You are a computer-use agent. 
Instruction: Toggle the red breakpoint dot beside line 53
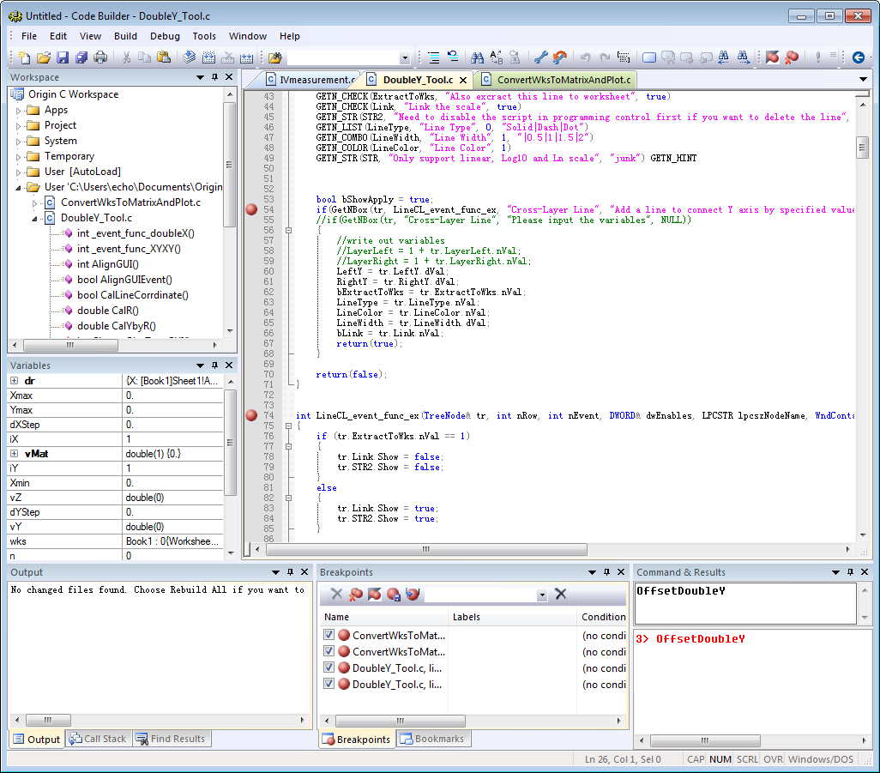pos(250,208)
